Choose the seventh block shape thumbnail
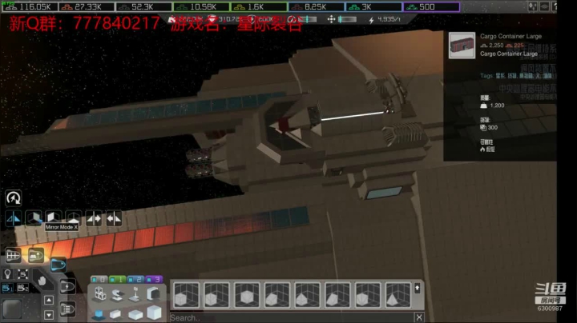 [x=367, y=294]
